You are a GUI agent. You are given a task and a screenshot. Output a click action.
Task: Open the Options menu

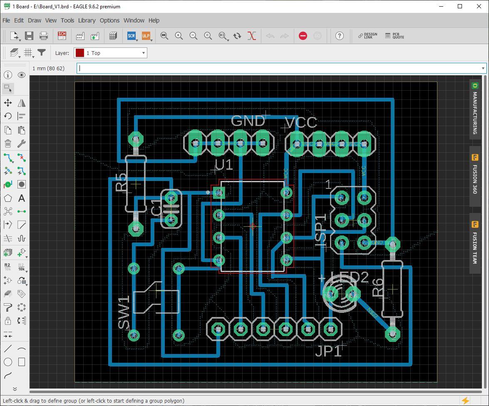(109, 20)
